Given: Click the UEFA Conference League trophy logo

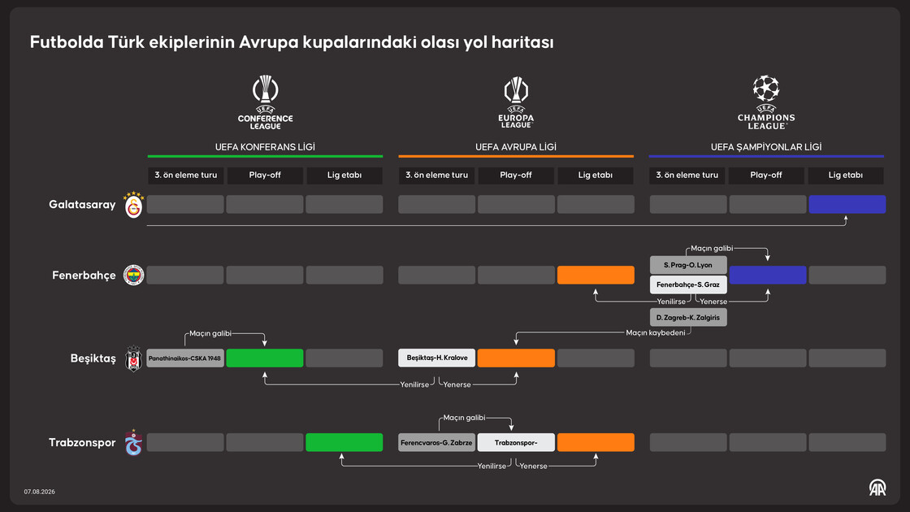Looking at the screenshot, I should (265, 102).
